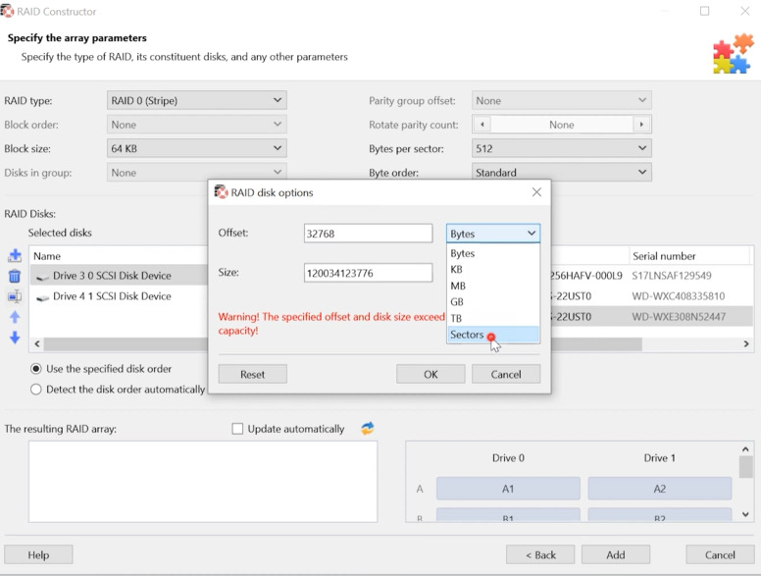
Task: Choose Bytes from the unit list
Action: (492, 253)
